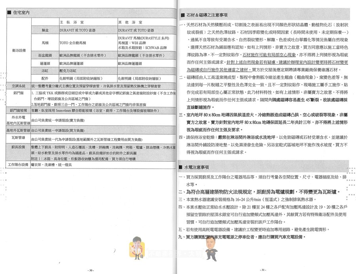Image resolution: width=356 pixels, height=274 pixels.
Task: Click the 瓦斯管線 row label
Action: point(19,137)
